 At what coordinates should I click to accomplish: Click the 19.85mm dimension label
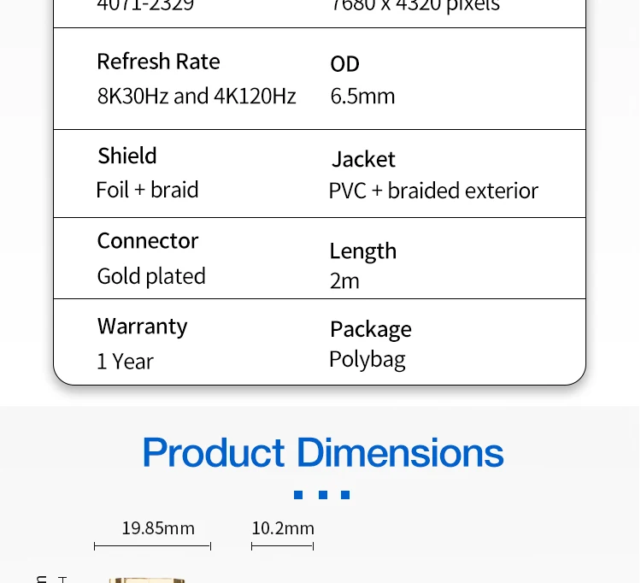pyautogui.click(x=158, y=528)
